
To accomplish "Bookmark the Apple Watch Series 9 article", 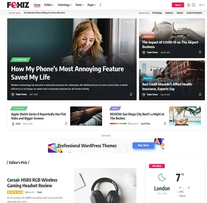I will click(x=66, y=124).
